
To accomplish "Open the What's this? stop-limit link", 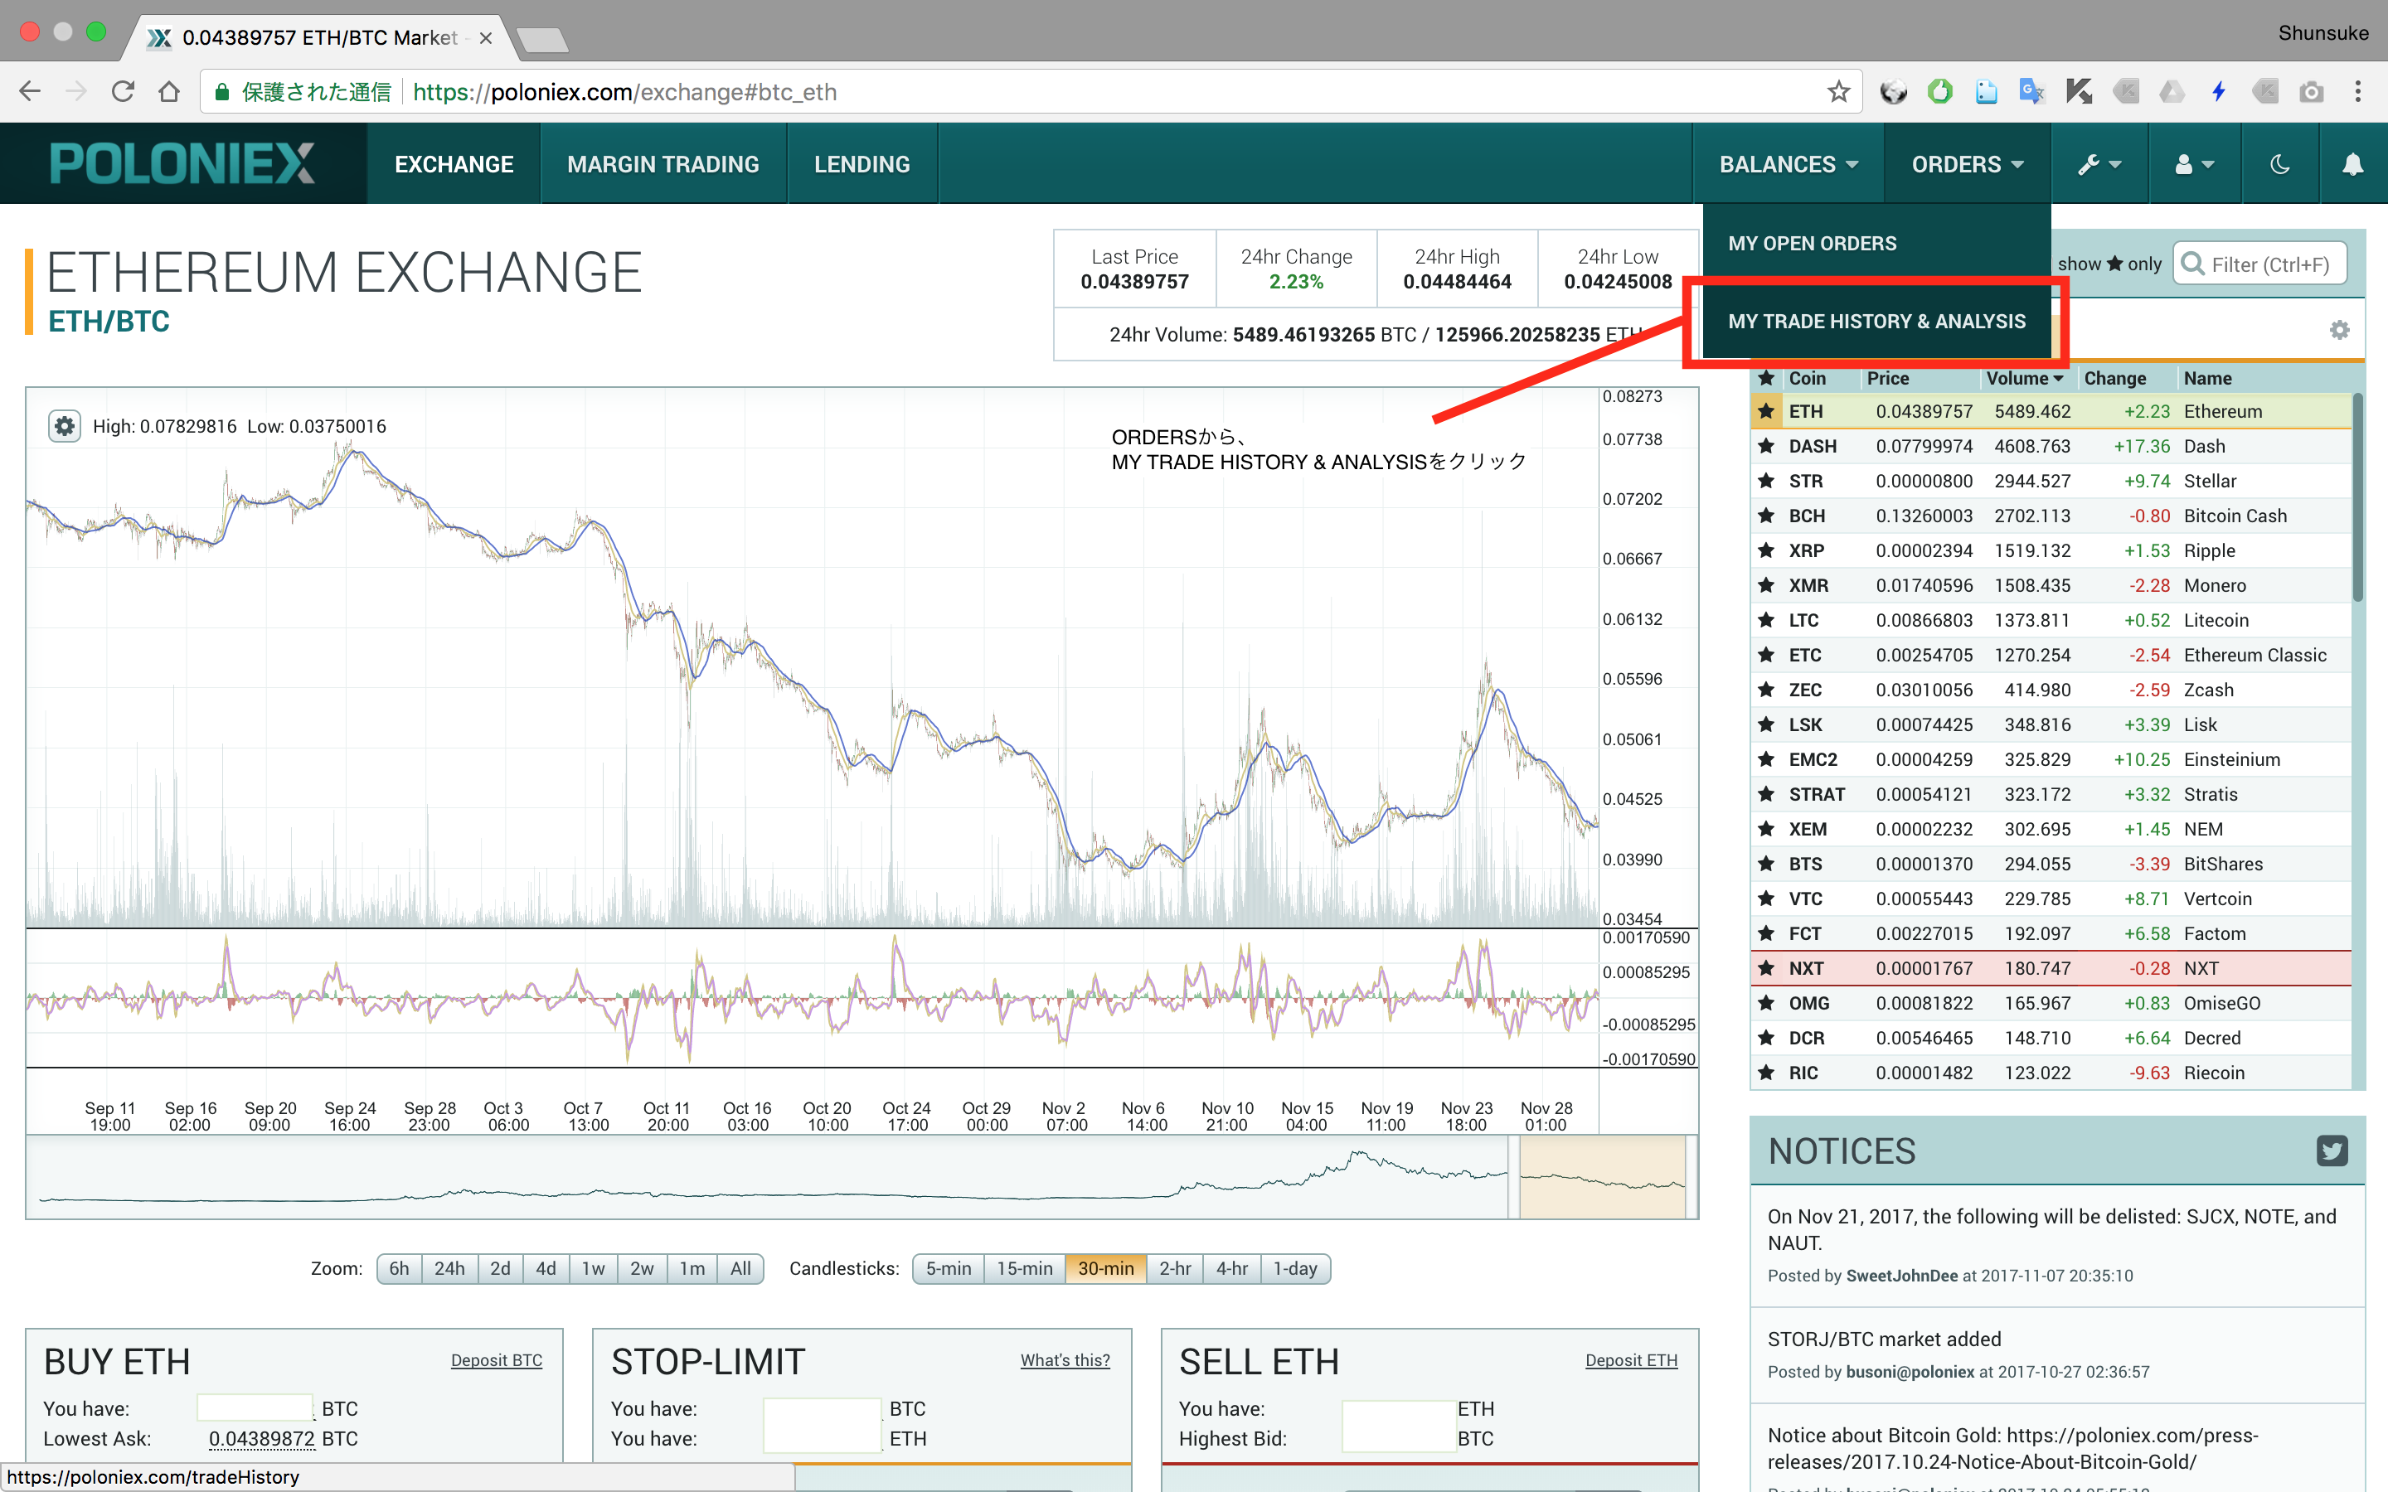I will pos(1065,1359).
